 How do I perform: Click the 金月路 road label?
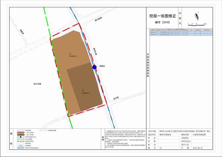[x=115, y=99]
